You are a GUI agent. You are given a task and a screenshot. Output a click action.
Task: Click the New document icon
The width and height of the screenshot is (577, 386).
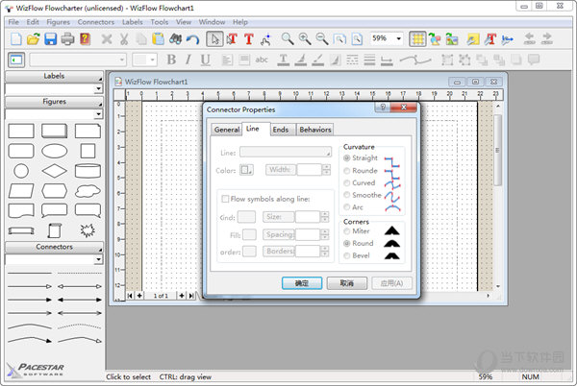(x=15, y=38)
